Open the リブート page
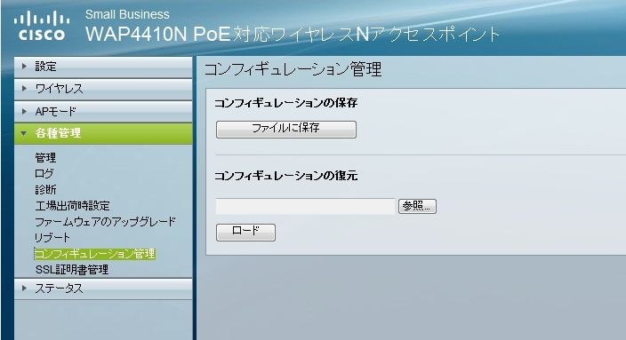 (52, 238)
